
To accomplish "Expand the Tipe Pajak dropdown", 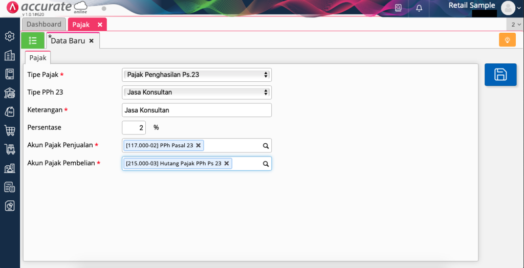I will click(x=196, y=75).
